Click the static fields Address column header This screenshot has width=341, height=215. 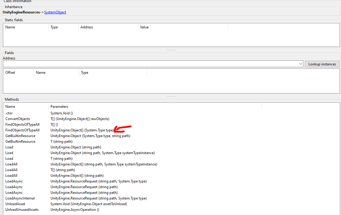[x=108, y=27]
